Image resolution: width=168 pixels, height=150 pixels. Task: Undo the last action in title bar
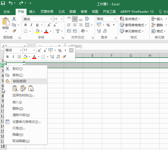11,3
